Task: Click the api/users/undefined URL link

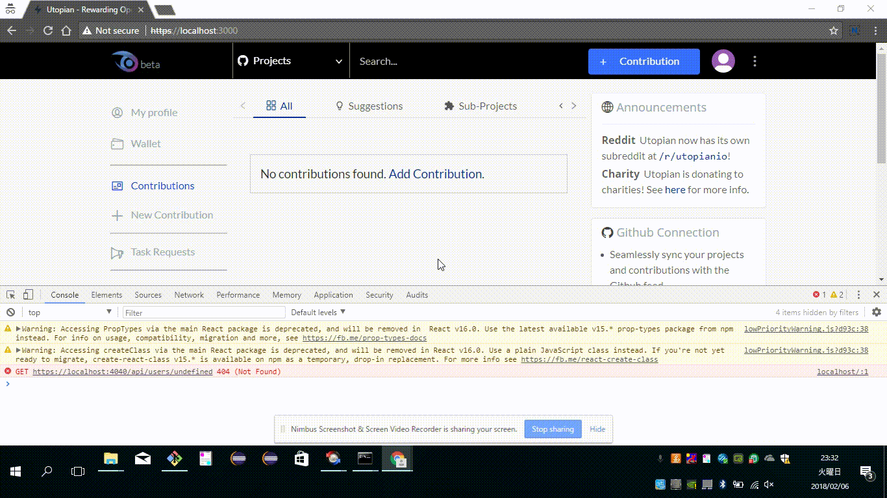Action: click(x=123, y=372)
